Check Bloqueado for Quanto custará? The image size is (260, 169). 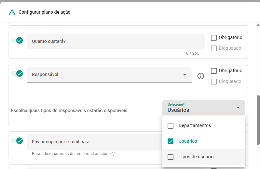pyautogui.click(x=214, y=48)
